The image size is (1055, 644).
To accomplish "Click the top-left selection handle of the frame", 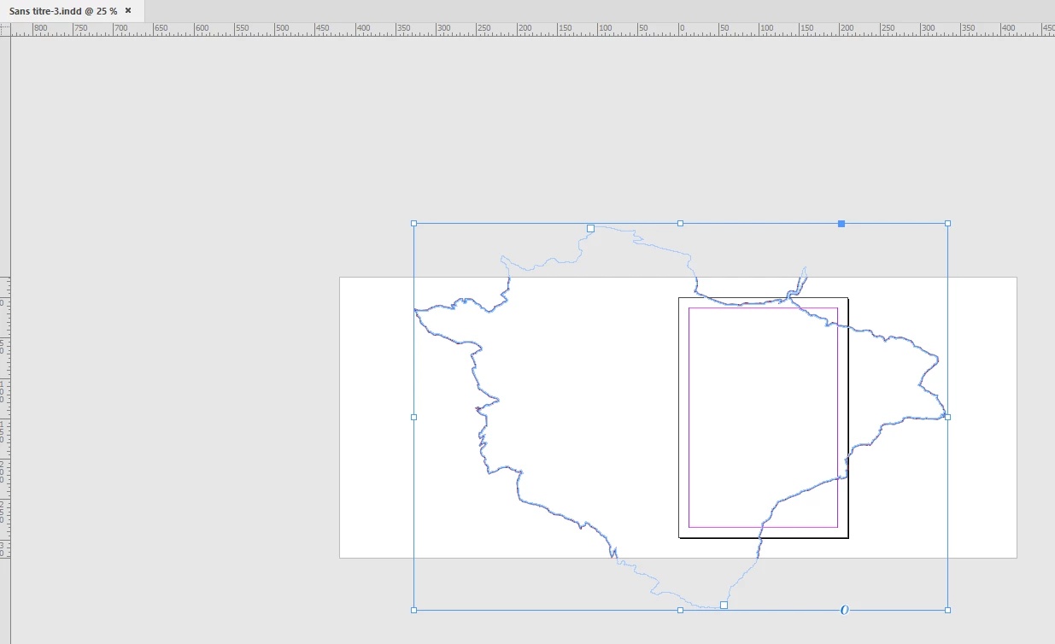I will point(414,224).
